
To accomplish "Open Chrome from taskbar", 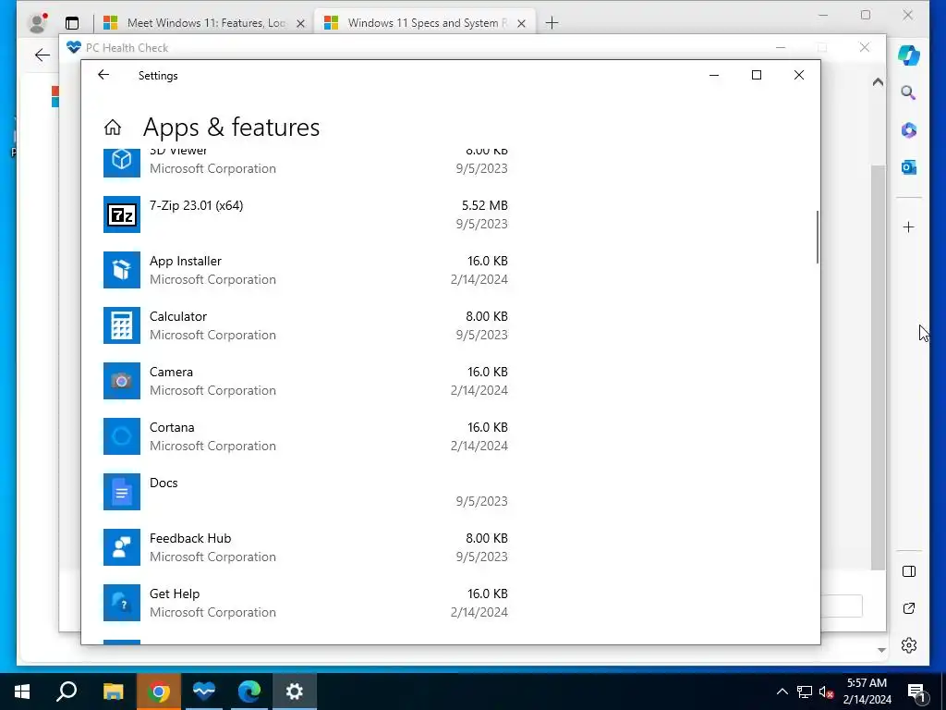I will tap(158, 692).
